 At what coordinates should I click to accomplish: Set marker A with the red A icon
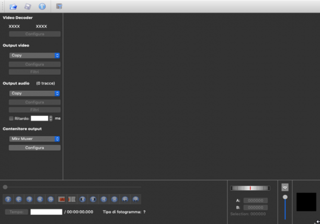pyautogui.click(x=61, y=199)
